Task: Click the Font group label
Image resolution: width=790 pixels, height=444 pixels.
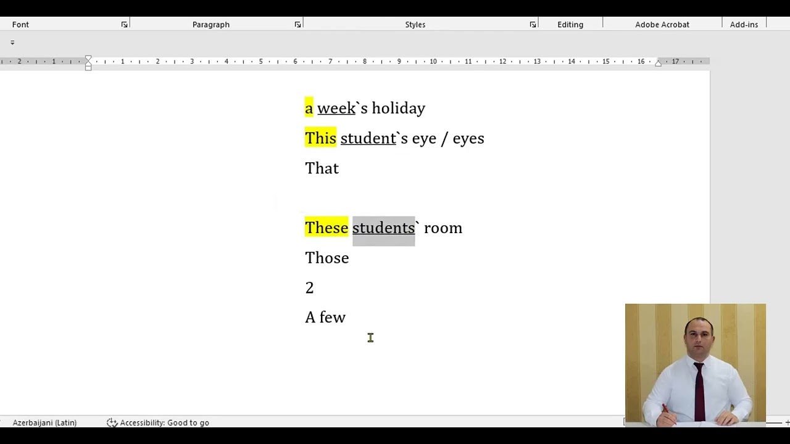Action: tap(20, 25)
